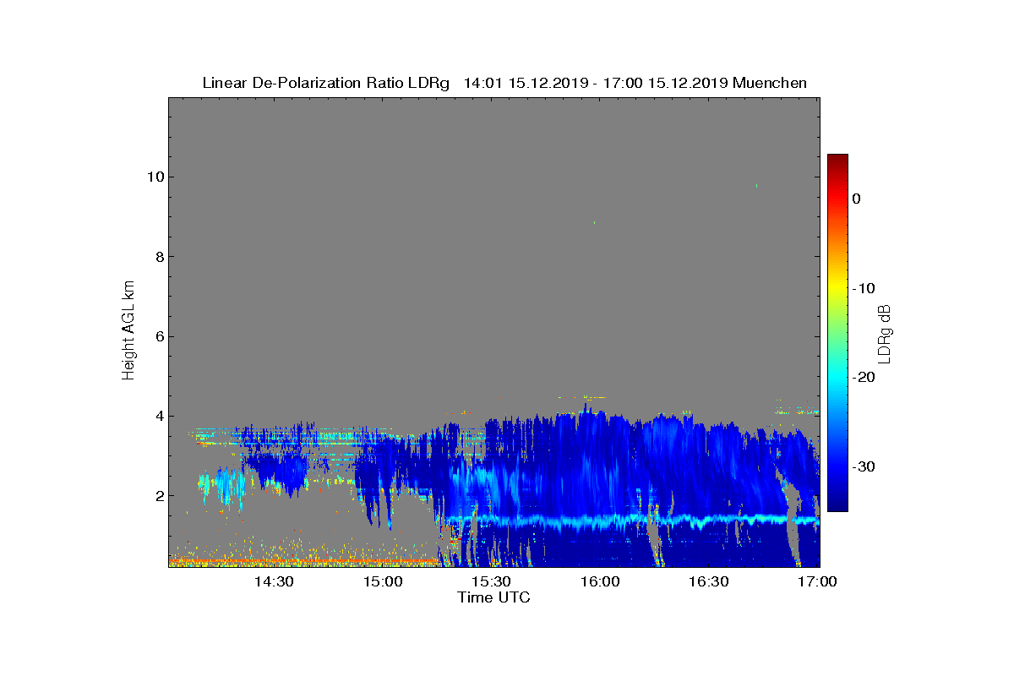Click the 15:00 time tick label
The image size is (1014, 676).
[x=383, y=582]
